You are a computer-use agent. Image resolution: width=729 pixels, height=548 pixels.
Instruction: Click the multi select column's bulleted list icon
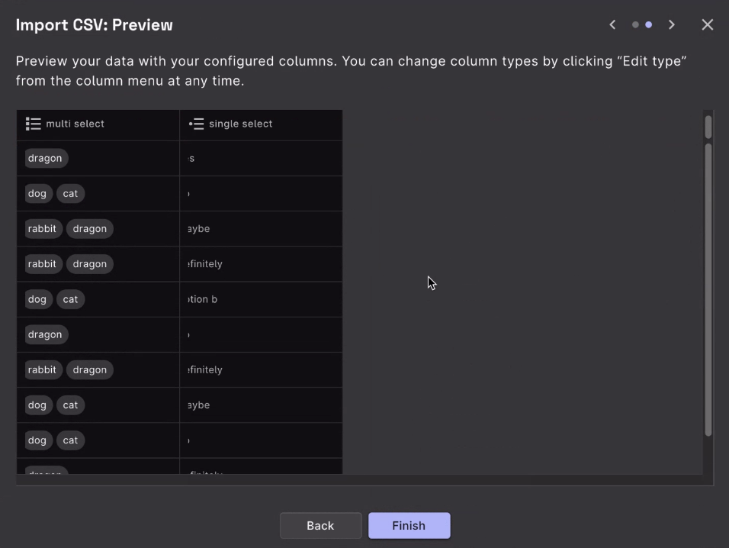click(33, 124)
